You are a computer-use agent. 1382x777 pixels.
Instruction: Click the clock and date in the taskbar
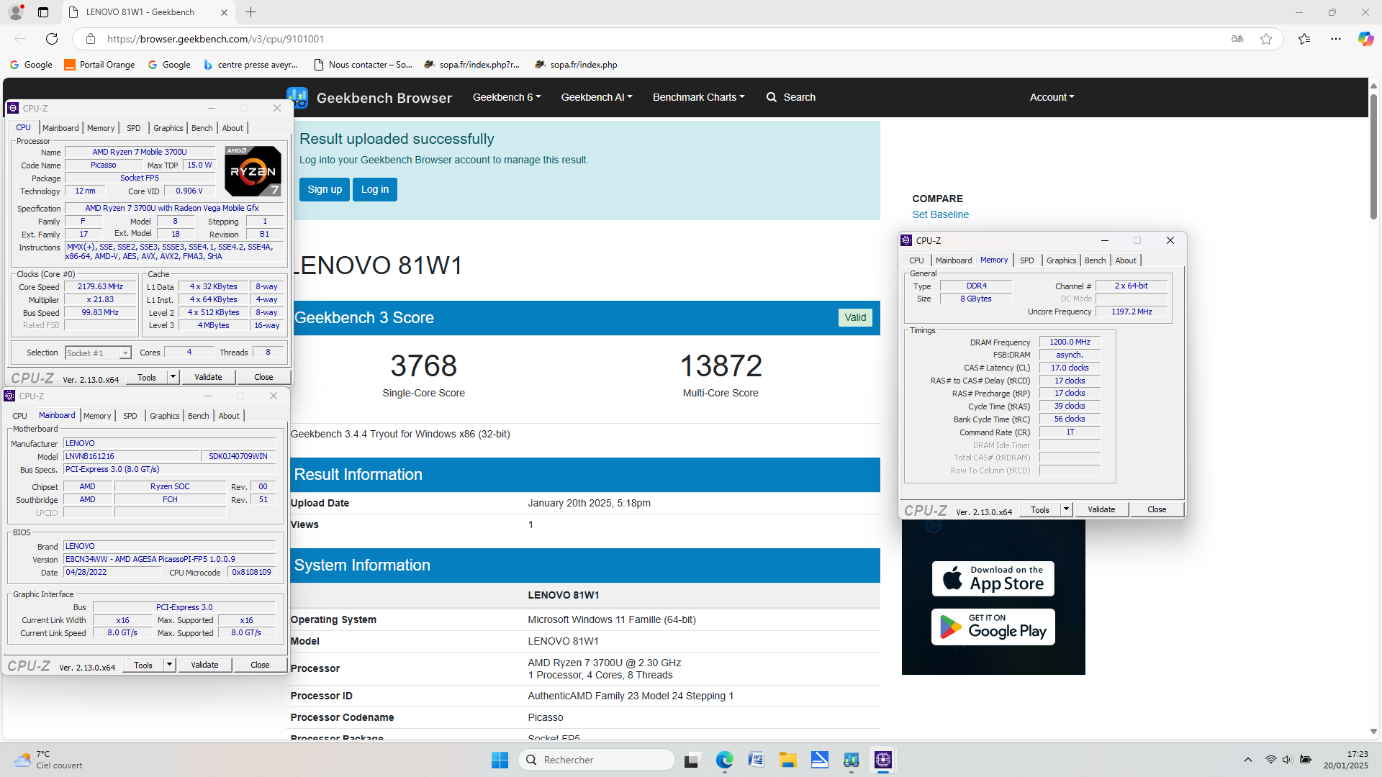pos(1345,760)
